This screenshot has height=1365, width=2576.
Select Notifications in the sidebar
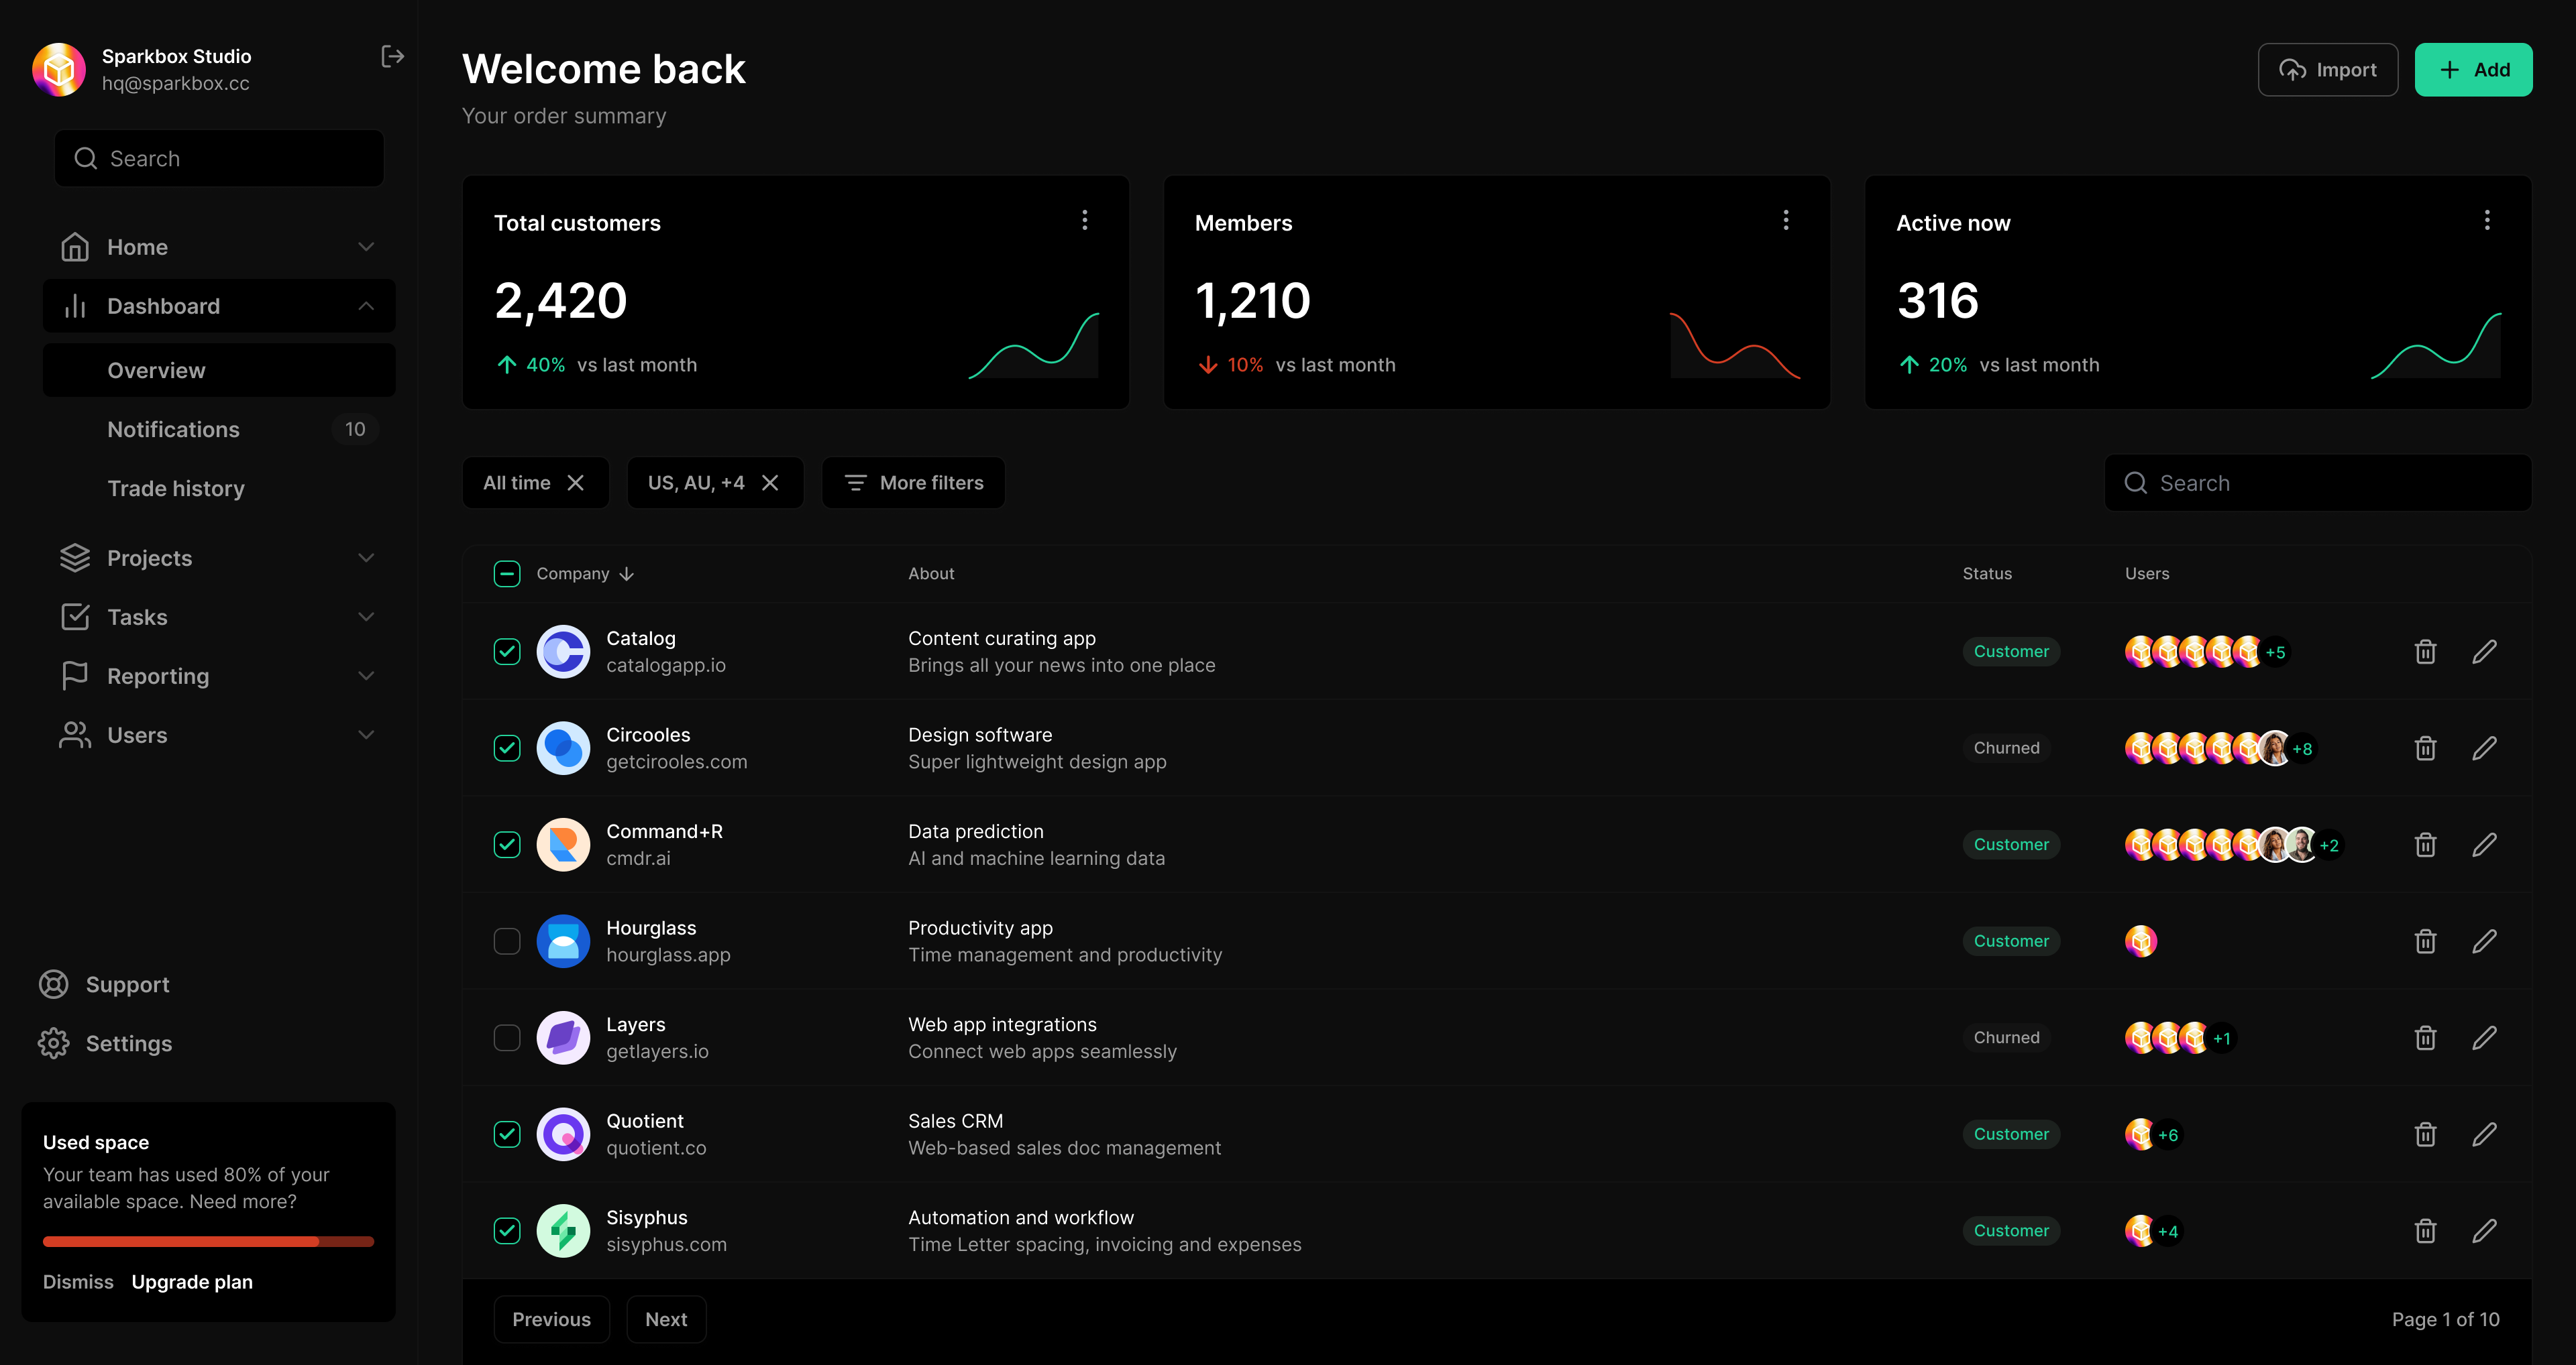[x=174, y=428]
